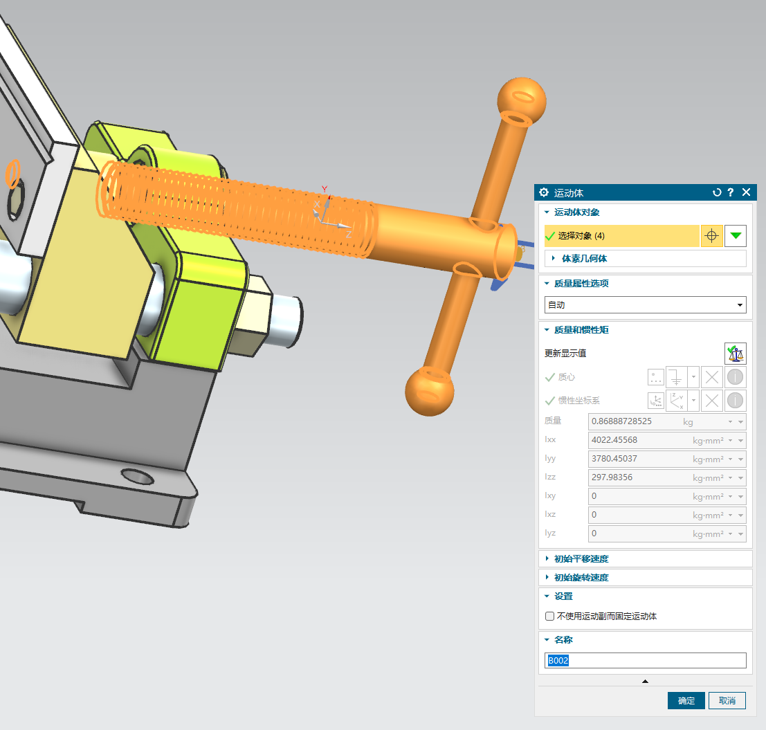
Task: Collapse the 质量和惯性矩 section
Action: [576, 330]
